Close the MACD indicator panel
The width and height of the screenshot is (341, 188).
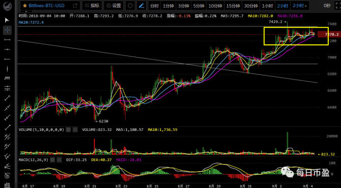pos(59,159)
